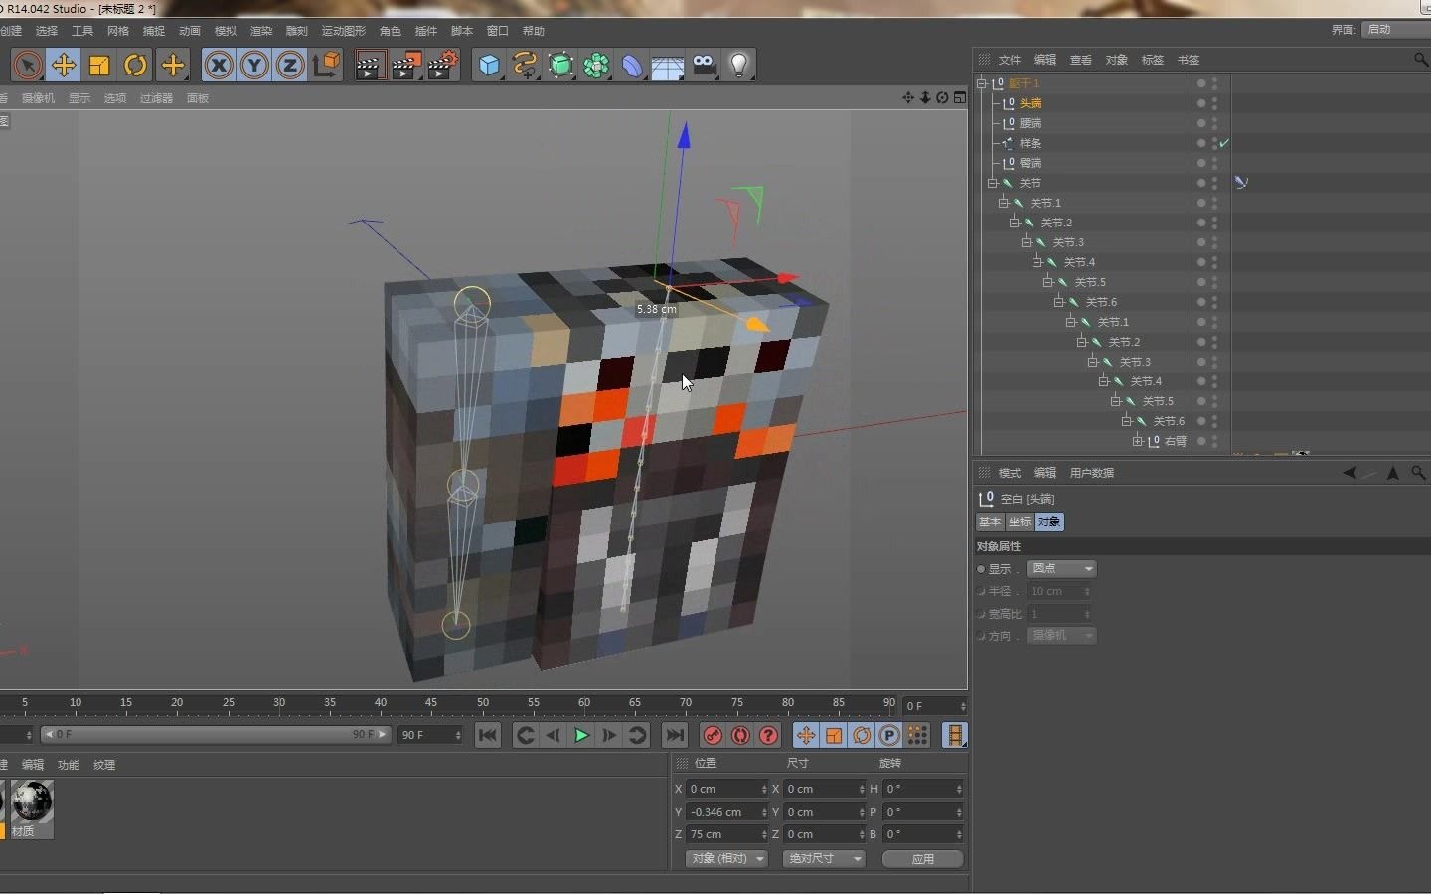Screen dimensions: 1431x894
Task: Add a cube primitive object
Action: pos(489,66)
